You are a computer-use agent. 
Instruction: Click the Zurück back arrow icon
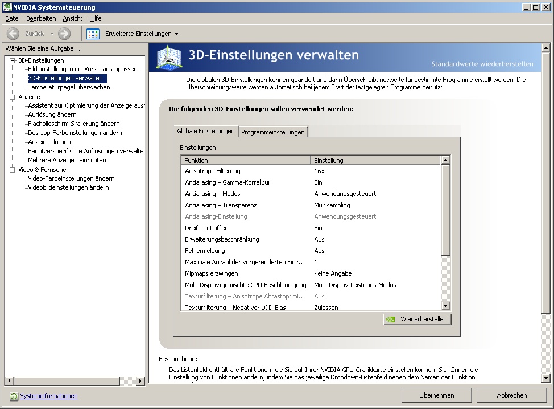13,34
